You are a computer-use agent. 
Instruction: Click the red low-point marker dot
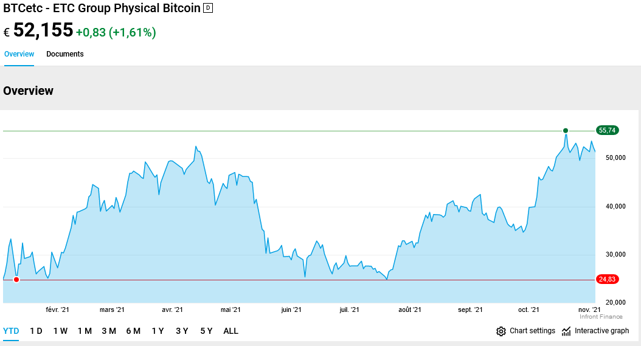(16, 280)
